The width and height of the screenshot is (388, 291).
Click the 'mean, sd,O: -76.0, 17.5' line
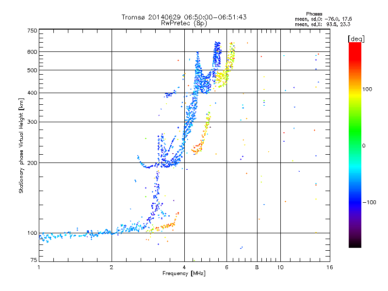tap(323, 19)
